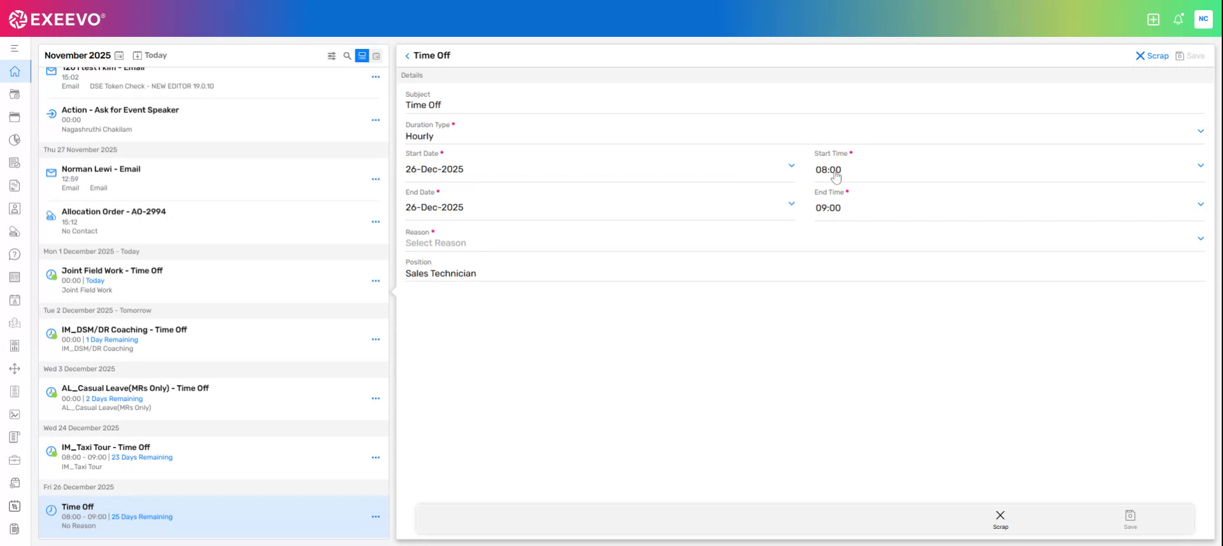Screen dimensions: 1223x546
Task: Click the 25 Days Remaining label
Action: (x=142, y=517)
